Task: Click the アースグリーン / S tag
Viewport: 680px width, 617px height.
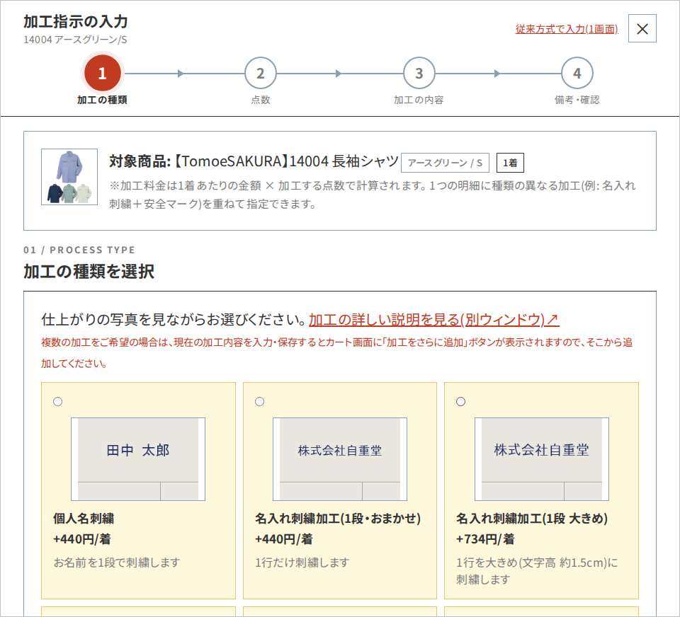Action: (x=445, y=163)
